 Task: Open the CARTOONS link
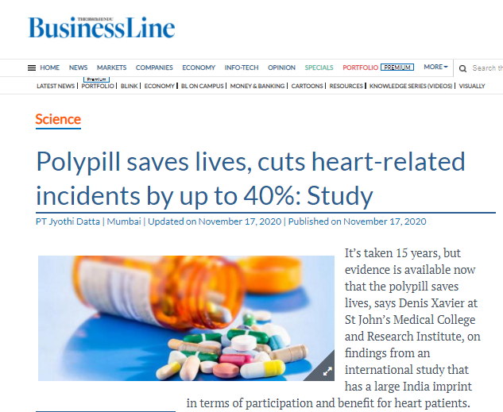307,86
